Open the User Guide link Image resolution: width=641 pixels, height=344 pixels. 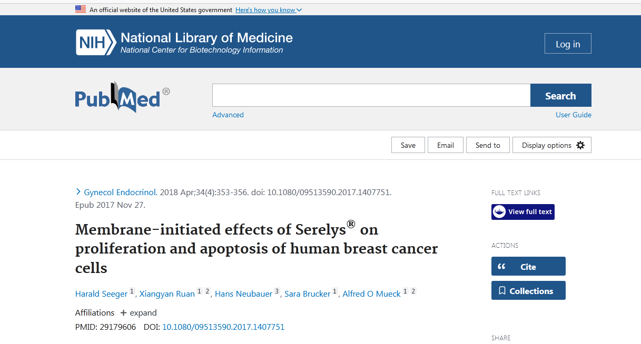coord(574,115)
